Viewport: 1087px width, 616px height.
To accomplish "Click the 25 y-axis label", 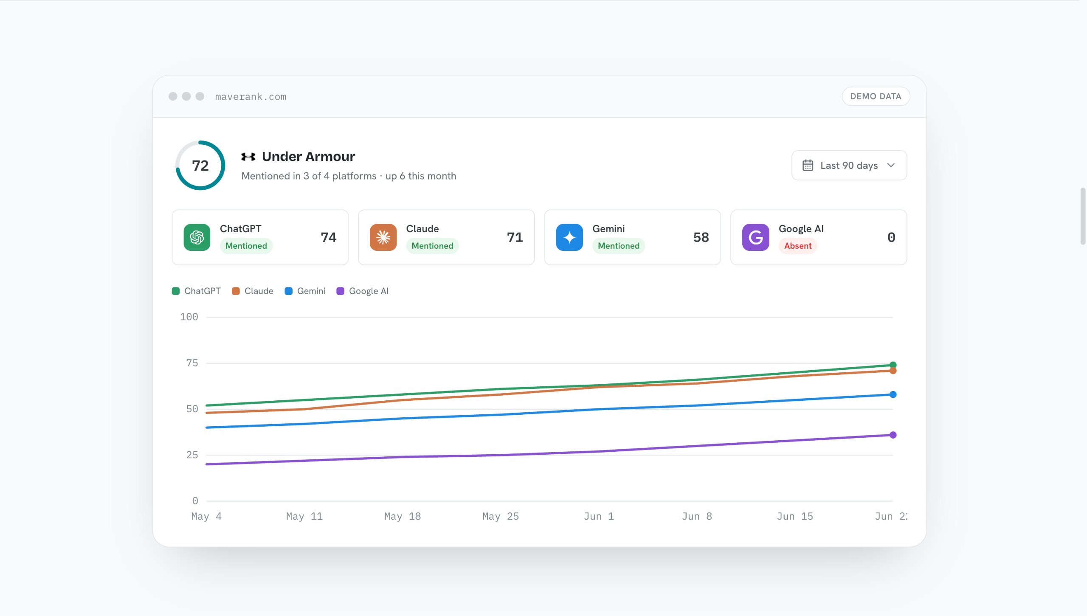I will 192,455.
